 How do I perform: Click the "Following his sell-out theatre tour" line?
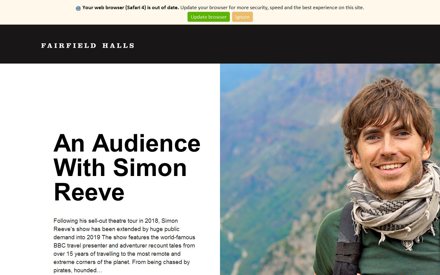pyautogui.click(x=116, y=221)
